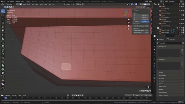Hide the Derecho collection with eye icon

pos(181,11)
